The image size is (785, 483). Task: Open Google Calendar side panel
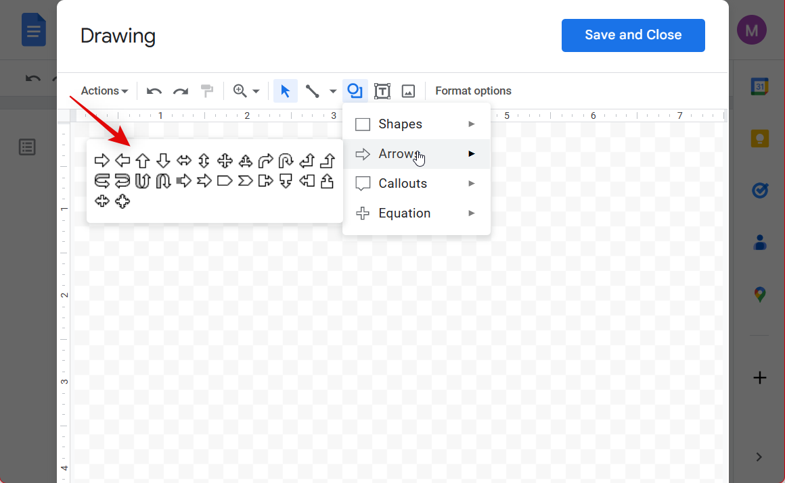[759, 86]
